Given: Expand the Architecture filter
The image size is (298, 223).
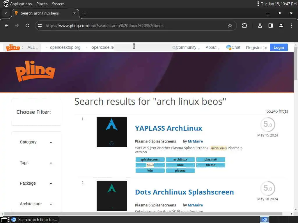Looking at the screenshot, I should point(36,204).
